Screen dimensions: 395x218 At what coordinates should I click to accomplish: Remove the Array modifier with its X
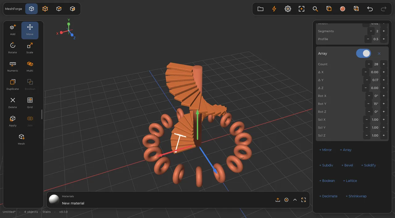point(379,53)
